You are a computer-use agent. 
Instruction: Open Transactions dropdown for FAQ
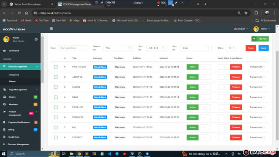[x=257, y=127]
